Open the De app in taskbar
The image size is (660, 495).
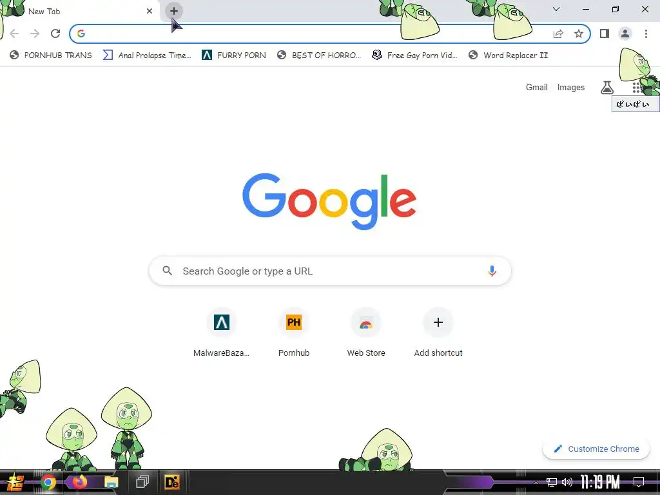pyautogui.click(x=171, y=482)
